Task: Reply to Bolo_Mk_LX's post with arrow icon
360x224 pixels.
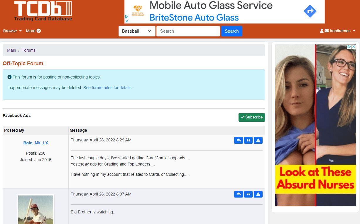Action: pyautogui.click(x=239, y=141)
